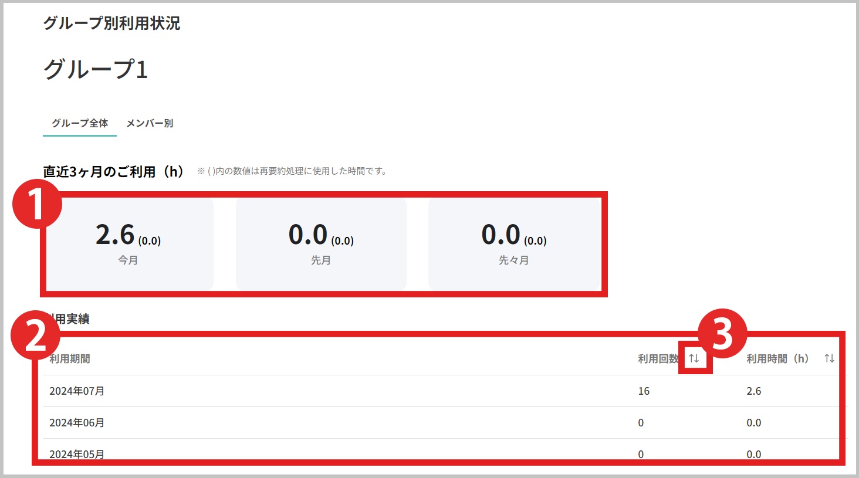The image size is (859, 478).
Task: Select the 先月 usage card
Action: tap(321, 243)
